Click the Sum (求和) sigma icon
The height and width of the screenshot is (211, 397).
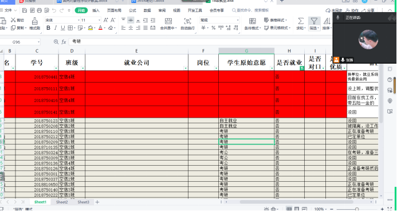click(301, 21)
